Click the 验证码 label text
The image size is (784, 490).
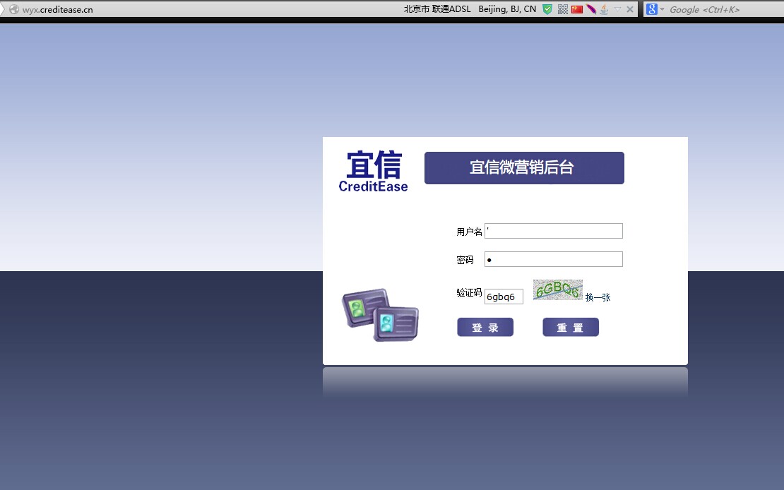pyautogui.click(x=469, y=292)
